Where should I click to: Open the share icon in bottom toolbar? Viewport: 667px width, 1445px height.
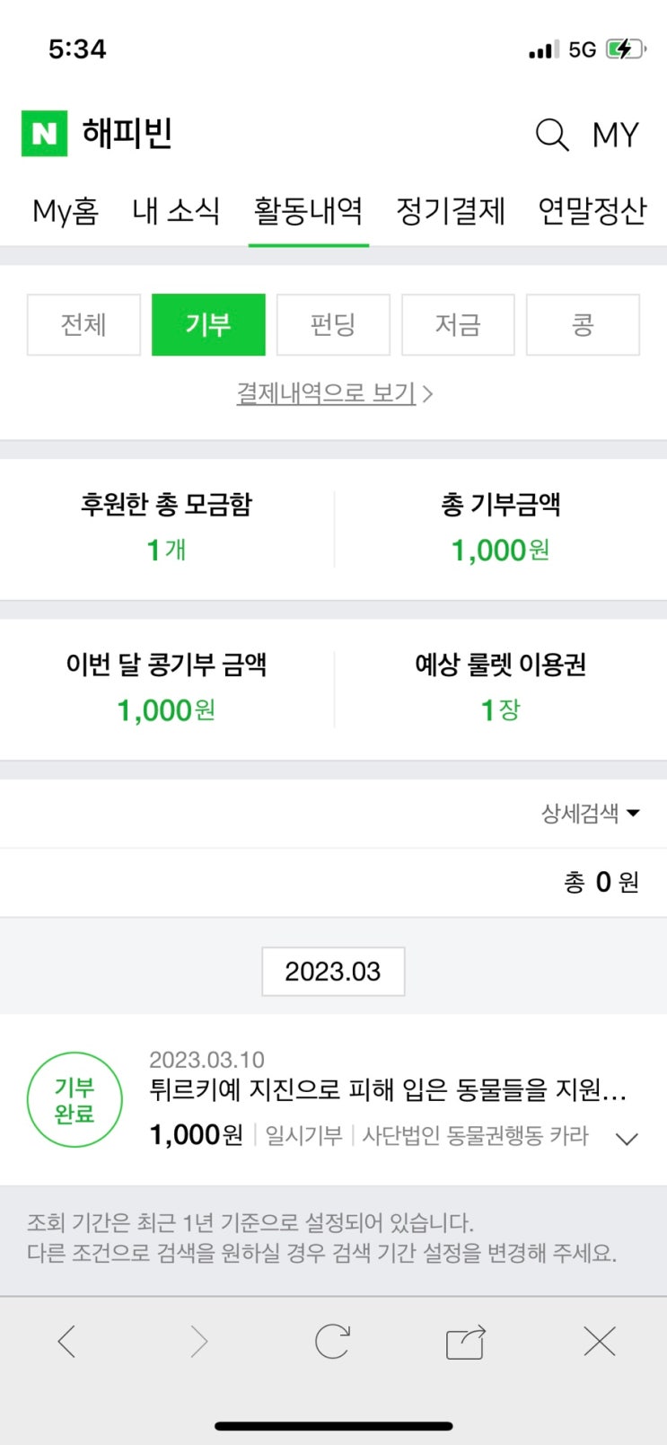pyautogui.click(x=466, y=1342)
